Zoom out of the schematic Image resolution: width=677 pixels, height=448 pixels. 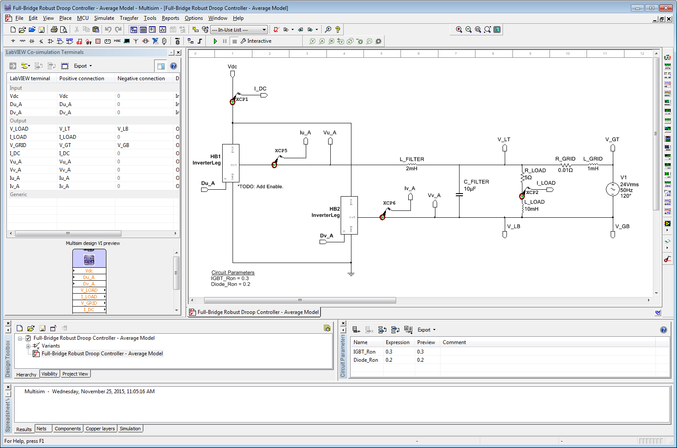[x=469, y=30]
